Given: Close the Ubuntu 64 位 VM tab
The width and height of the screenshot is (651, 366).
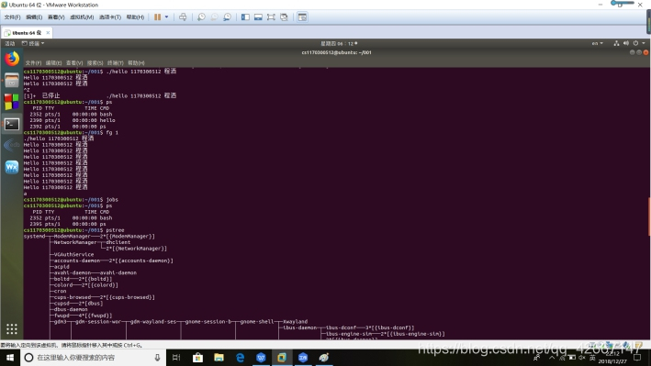Looking at the screenshot, I should [48, 32].
